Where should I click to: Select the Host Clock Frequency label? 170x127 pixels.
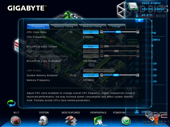[40, 51]
